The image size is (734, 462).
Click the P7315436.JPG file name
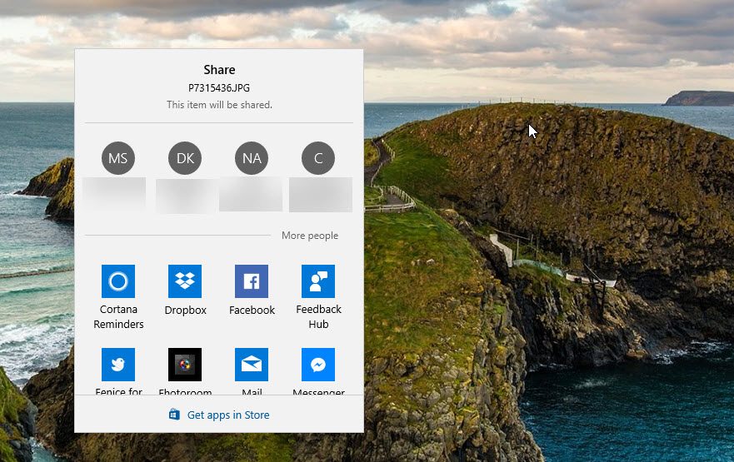pos(219,88)
